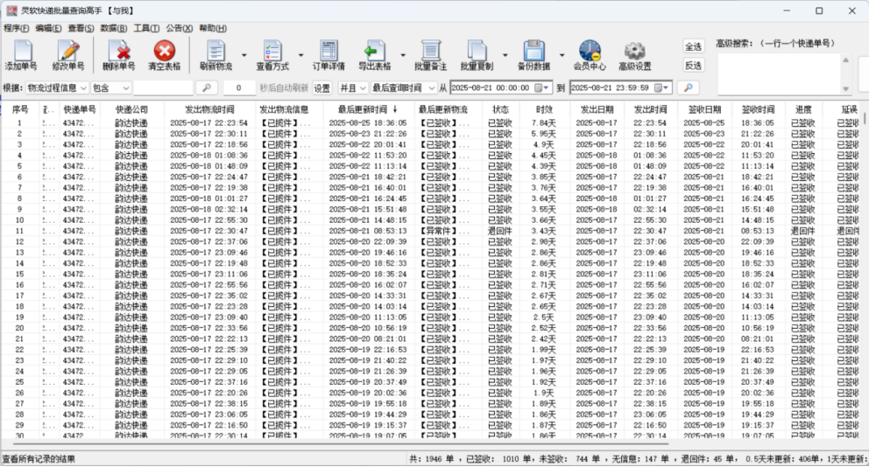869x467 pixels.
Task: Open the 程序(F) menu
Action: [x=16, y=28]
